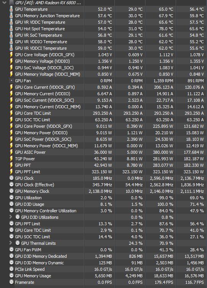Select the GPU Core TDC Limit 2.9 % row label

(x=33, y=230)
